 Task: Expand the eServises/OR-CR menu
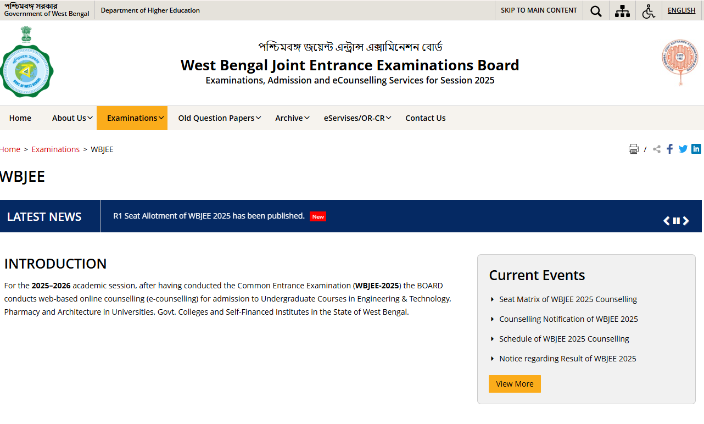click(x=357, y=118)
